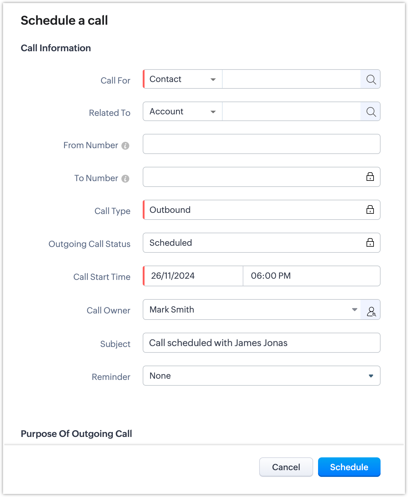408x497 pixels.
Task: Click the Call For search magnifier icon
Action: click(x=370, y=79)
